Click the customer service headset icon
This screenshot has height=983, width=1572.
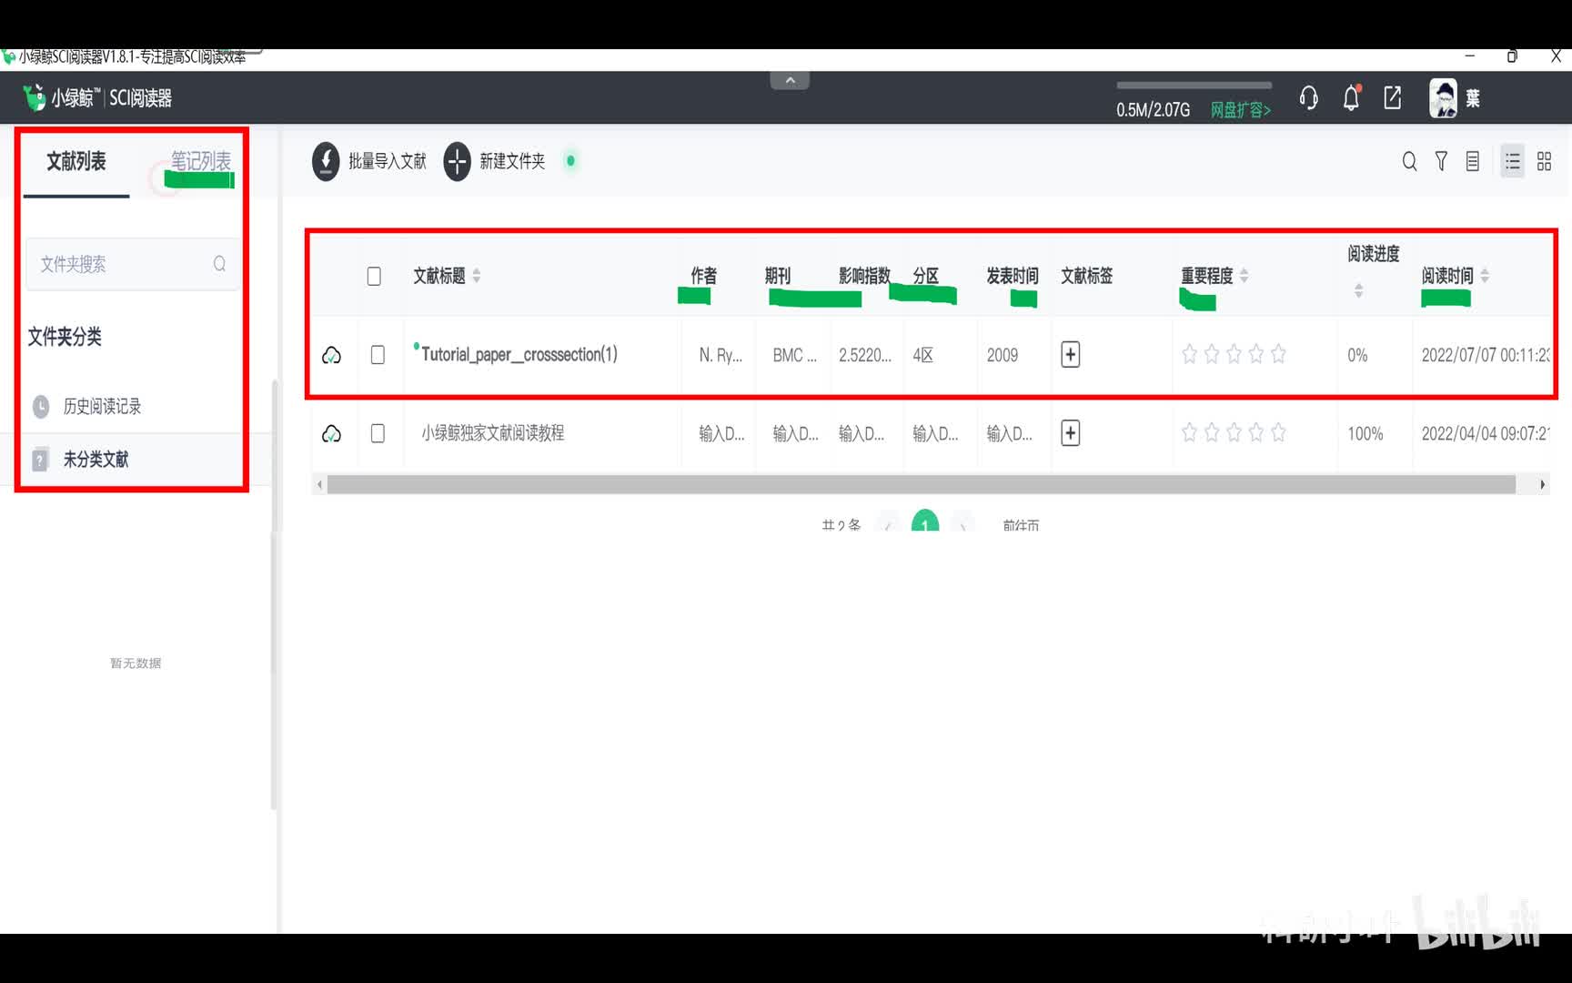[1308, 98]
